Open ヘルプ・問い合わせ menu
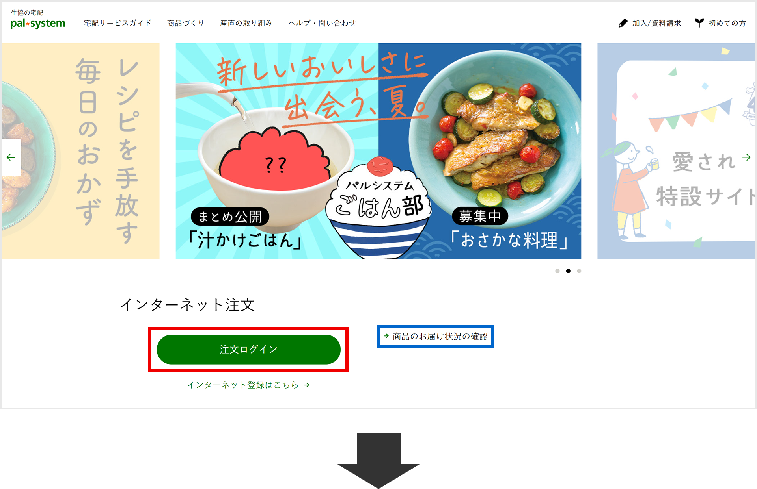 pos(322,23)
